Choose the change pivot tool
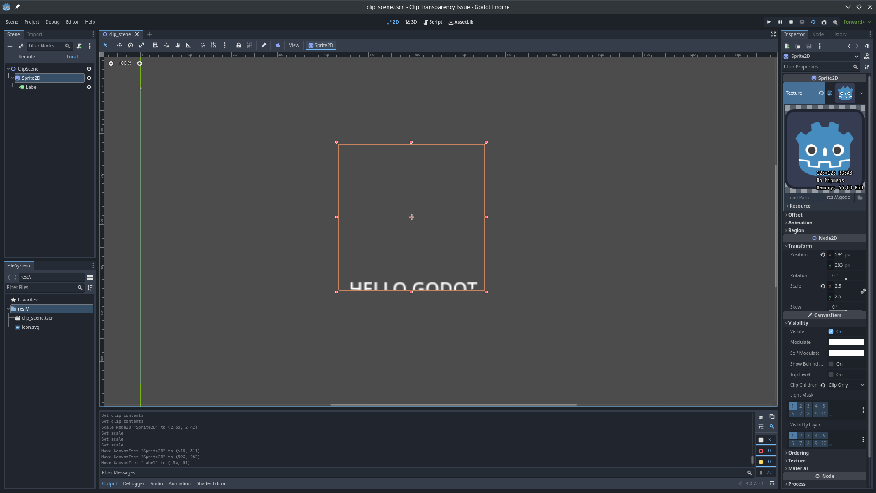 tap(167, 45)
